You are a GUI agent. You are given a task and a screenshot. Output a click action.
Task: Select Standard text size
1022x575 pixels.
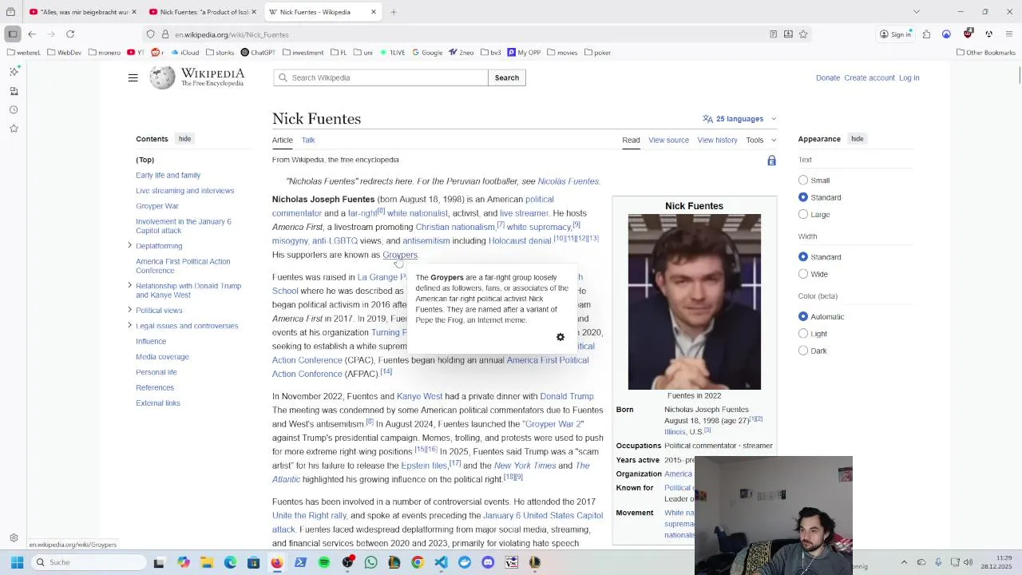(803, 197)
